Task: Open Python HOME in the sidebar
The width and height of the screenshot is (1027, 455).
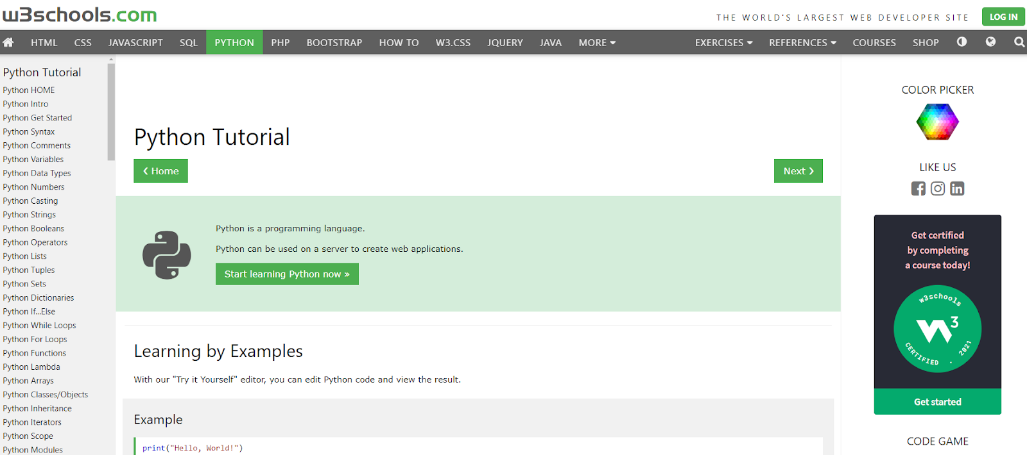Action: coord(29,90)
